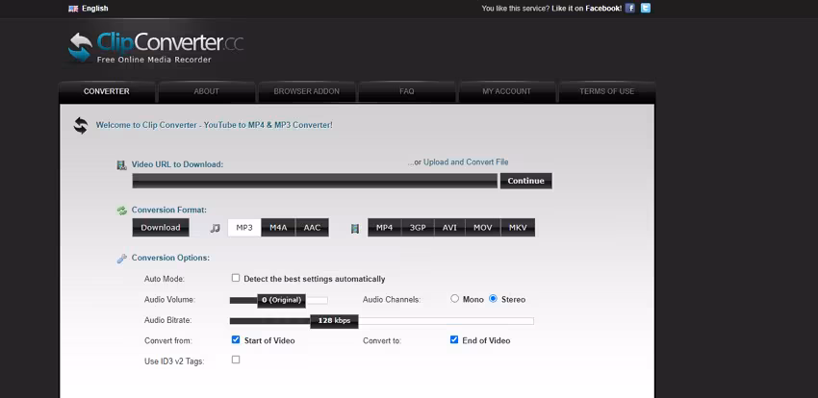818x398 pixels.
Task: Select M4A conversion format
Action: [278, 228]
